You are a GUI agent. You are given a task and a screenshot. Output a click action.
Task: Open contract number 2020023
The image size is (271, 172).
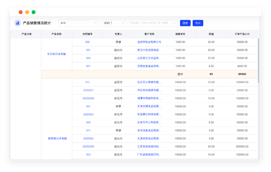88,114
